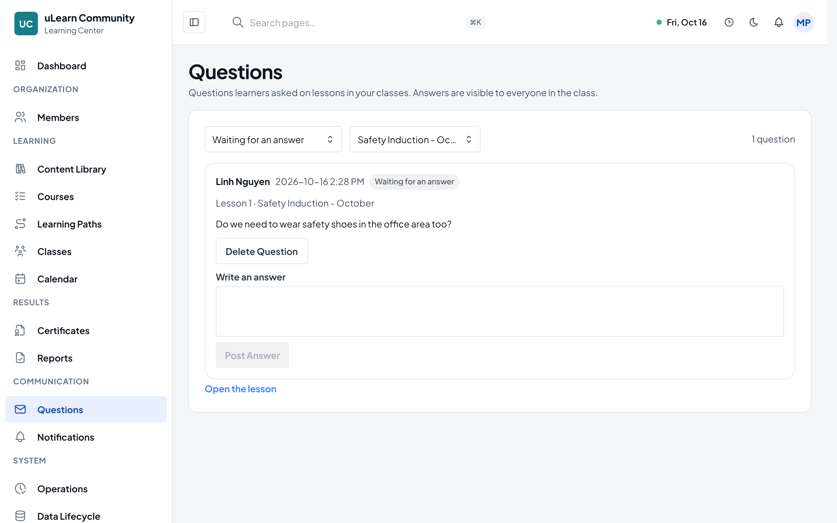Viewport: 837px width, 523px height.
Task: Click the Members people icon
Action: tap(20, 117)
